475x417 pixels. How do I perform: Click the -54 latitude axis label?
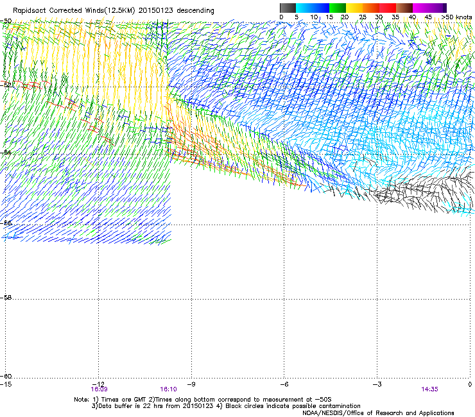click(x=6, y=152)
